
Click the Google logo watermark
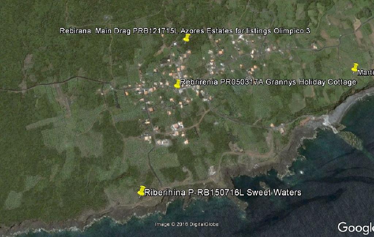point(355,228)
